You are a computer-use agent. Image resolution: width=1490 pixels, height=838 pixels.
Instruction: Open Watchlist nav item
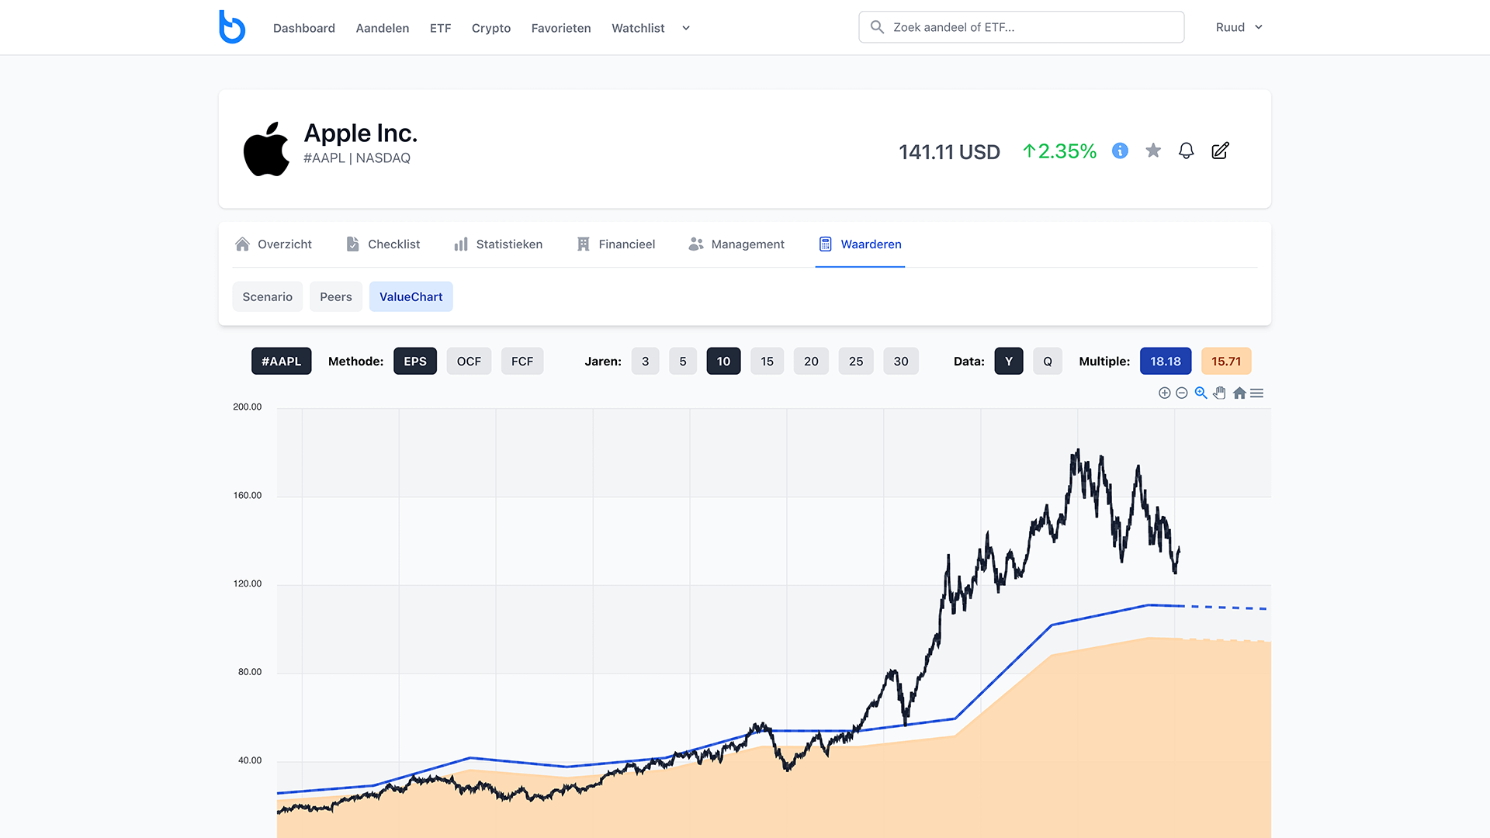pyautogui.click(x=638, y=28)
